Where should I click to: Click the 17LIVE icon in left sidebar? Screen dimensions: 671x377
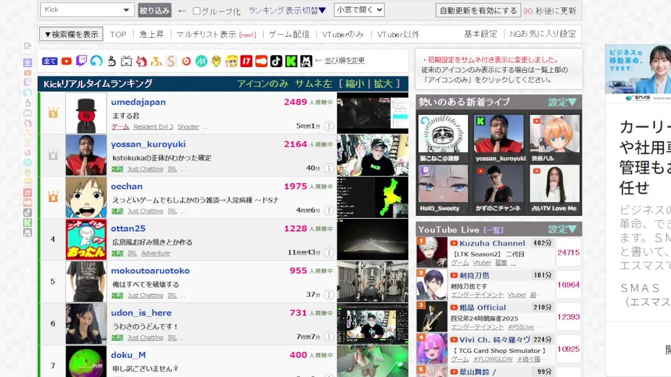pyautogui.click(x=27, y=193)
